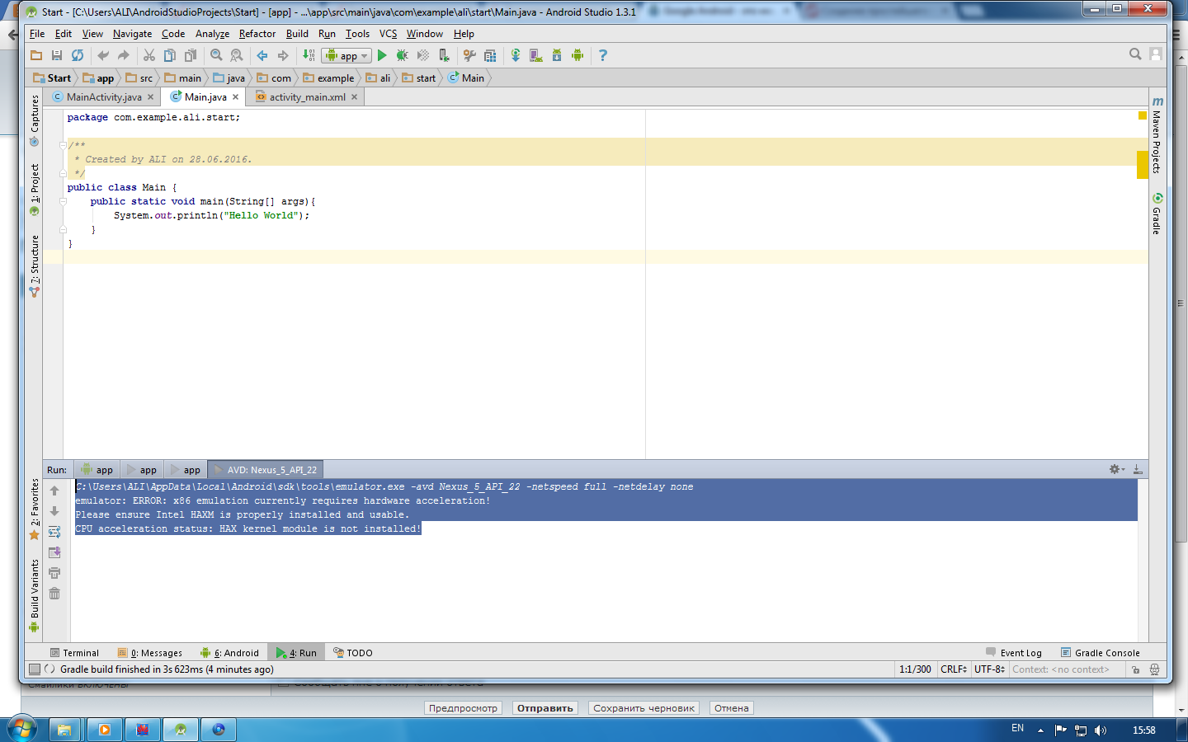Click the Windows Start button
Image resolution: width=1188 pixels, height=742 pixels.
[21, 730]
